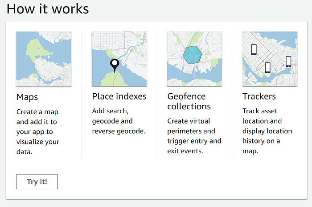Click the How it works title
This screenshot has width=312, height=207.
[48, 9]
